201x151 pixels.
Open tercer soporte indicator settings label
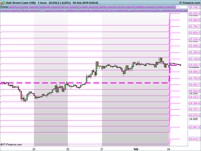[x=70, y=7]
